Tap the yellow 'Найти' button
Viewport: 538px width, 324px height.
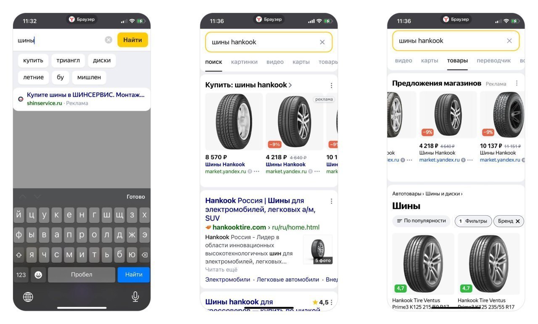(133, 40)
